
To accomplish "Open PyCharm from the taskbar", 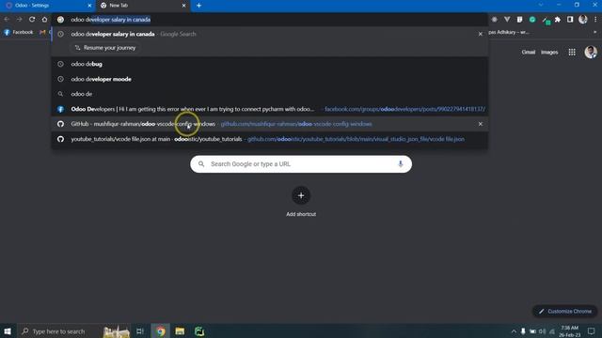I will tap(199, 331).
